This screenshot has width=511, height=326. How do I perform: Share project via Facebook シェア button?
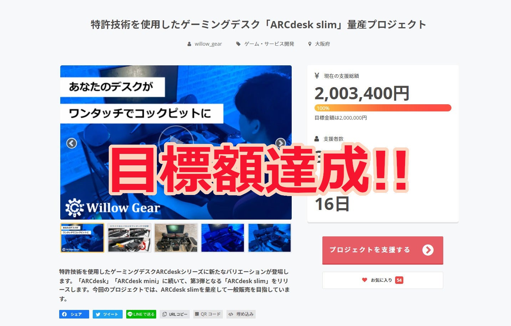[74, 314]
